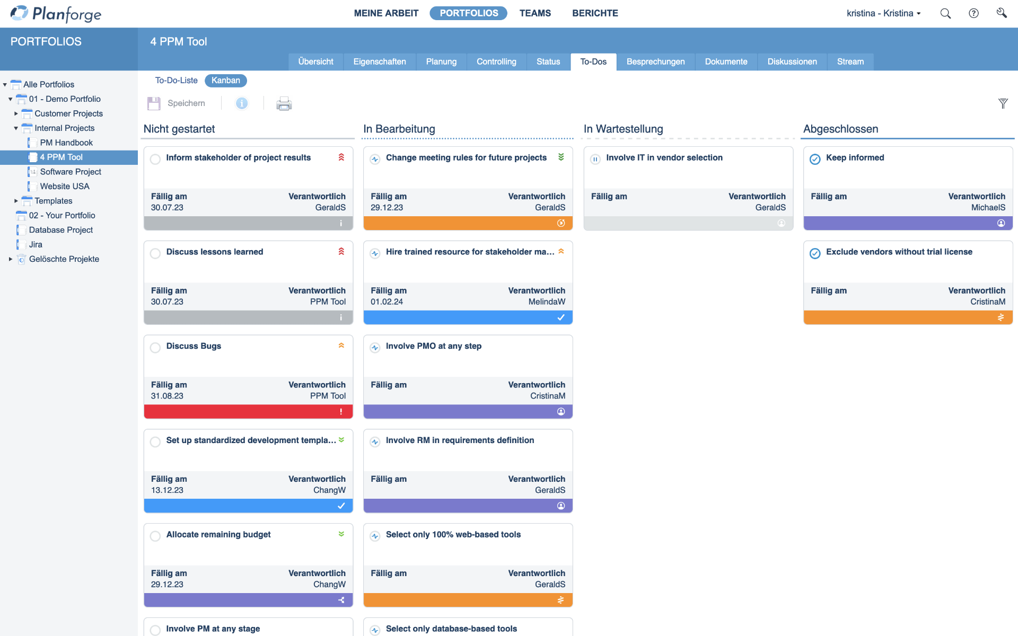Select Software Project in the portfolio tree
Viewport: 1018px width, 636px height.
pos(71,172)
